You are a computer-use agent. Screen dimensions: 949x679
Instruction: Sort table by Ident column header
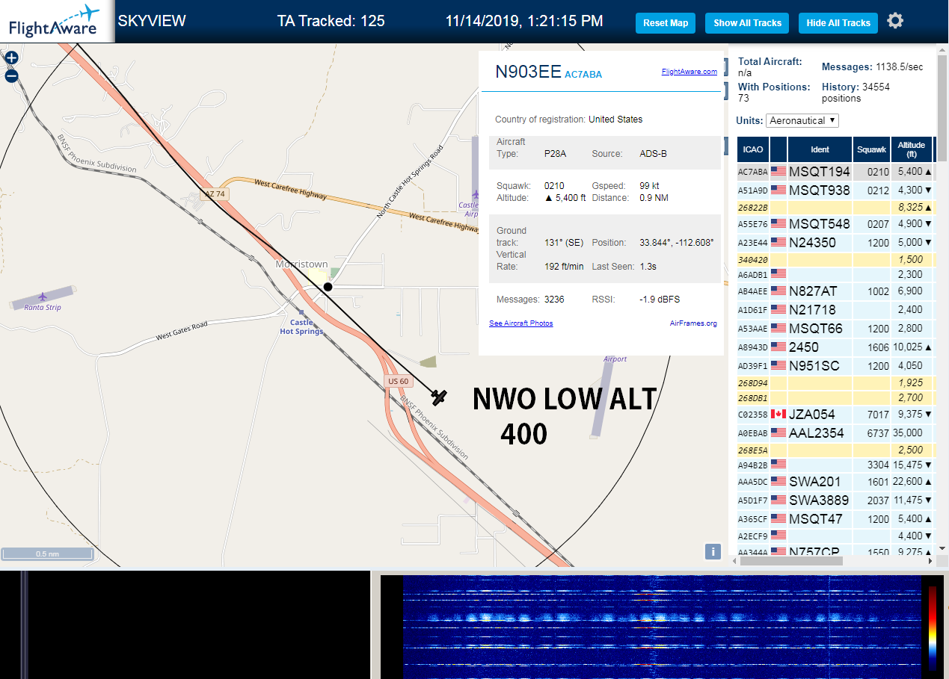[820, 149]
